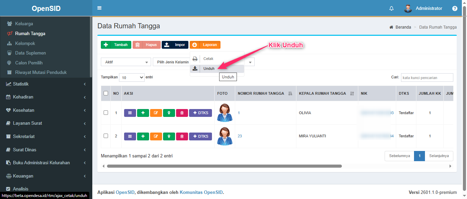The height and width of the screenshot is (199, 467).
Task: Click green plus icon in MIRA YULIANTI row
Action: point(143,136)
